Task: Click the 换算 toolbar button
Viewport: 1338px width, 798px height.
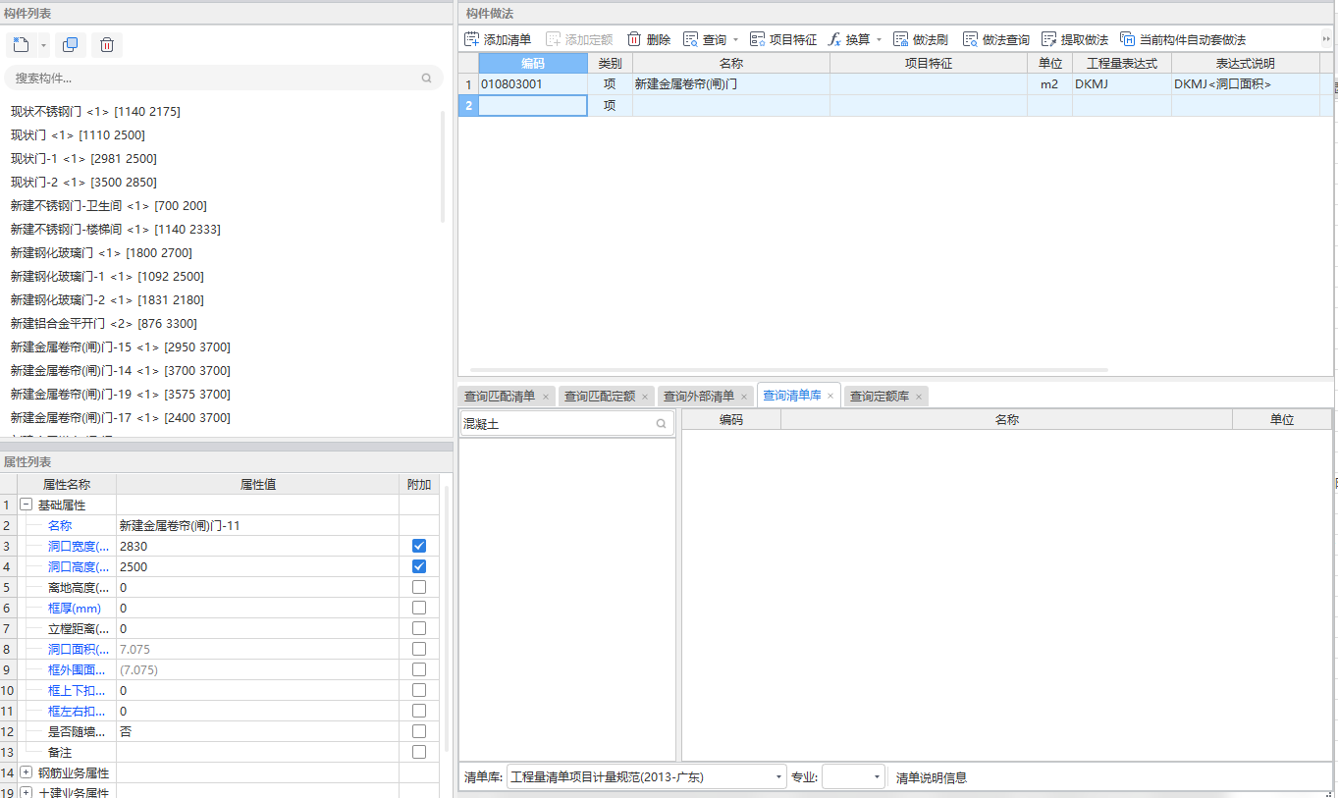Action: click(x=848, y=40)
